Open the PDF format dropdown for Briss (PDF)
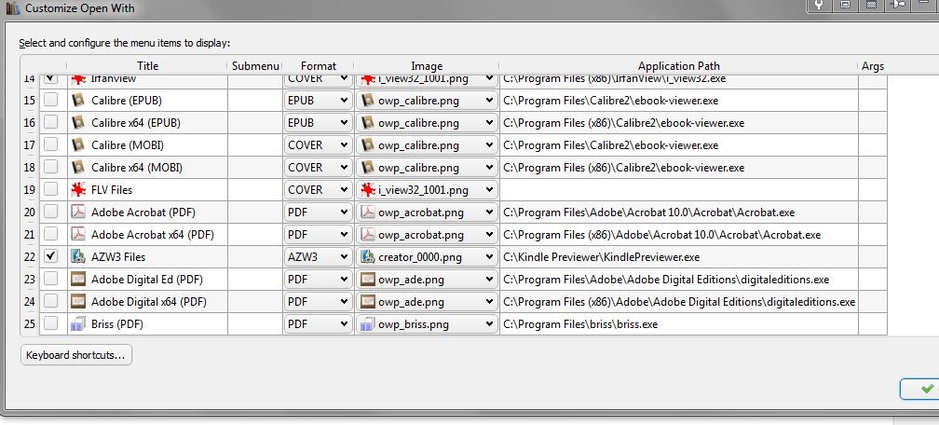The width and height of the screenshot is (939, 425). coord(318,324)
